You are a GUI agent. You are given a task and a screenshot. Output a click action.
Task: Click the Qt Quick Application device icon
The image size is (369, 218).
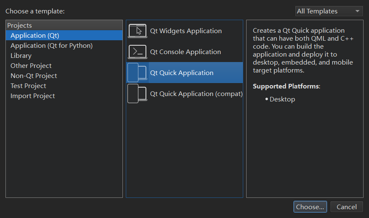(137, 73)
